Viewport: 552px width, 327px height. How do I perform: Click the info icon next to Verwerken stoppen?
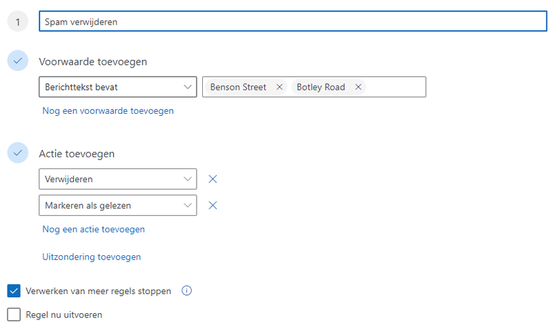point(186,291)
